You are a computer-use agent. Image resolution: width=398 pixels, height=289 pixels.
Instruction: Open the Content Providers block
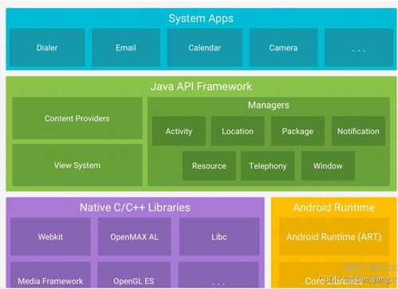coord(77,118)
